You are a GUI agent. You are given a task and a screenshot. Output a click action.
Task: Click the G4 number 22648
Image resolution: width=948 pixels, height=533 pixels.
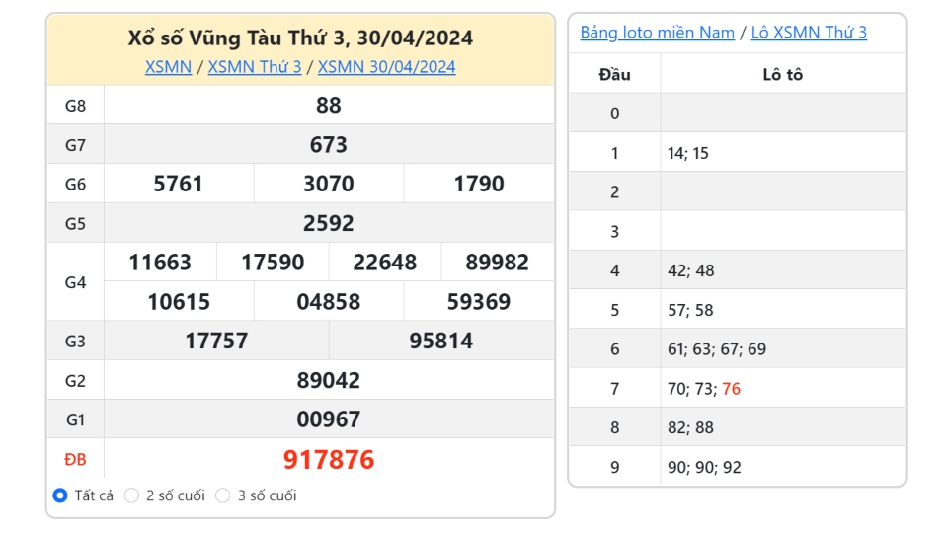coord(385,263)
